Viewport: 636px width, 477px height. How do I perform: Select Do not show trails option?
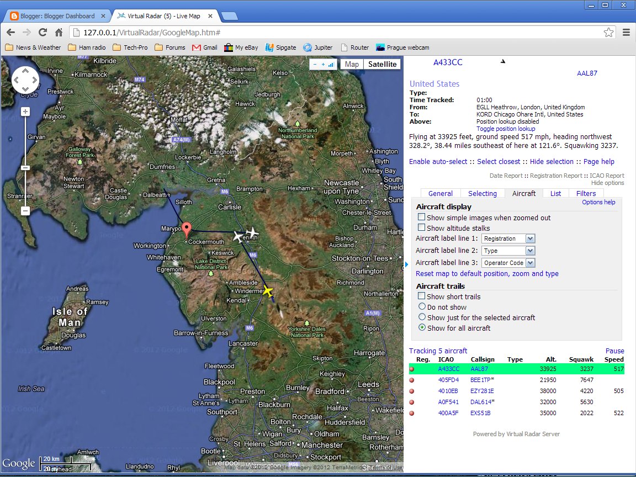pyautogui.click(x=422, y=306)
